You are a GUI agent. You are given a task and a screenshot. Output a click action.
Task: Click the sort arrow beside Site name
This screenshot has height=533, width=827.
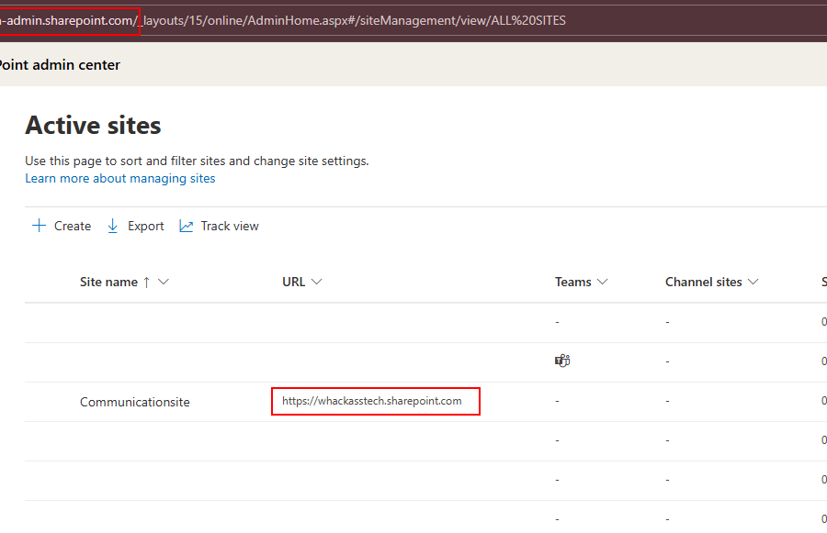click(x=147, y=283)
